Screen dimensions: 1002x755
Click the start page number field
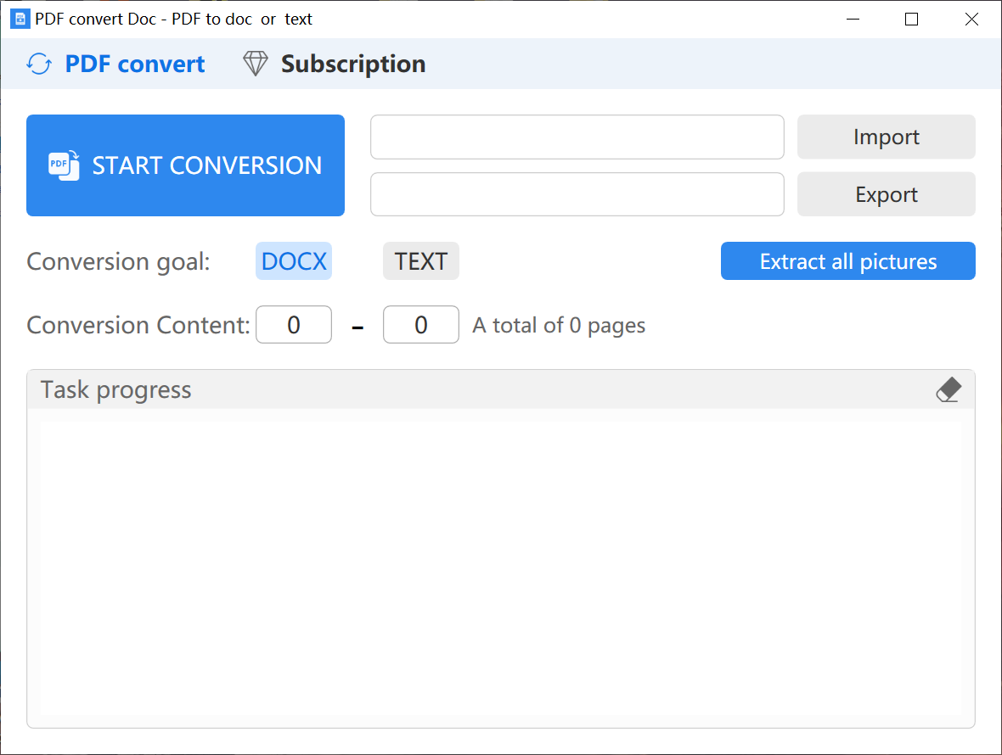click(x=294, y=325)
